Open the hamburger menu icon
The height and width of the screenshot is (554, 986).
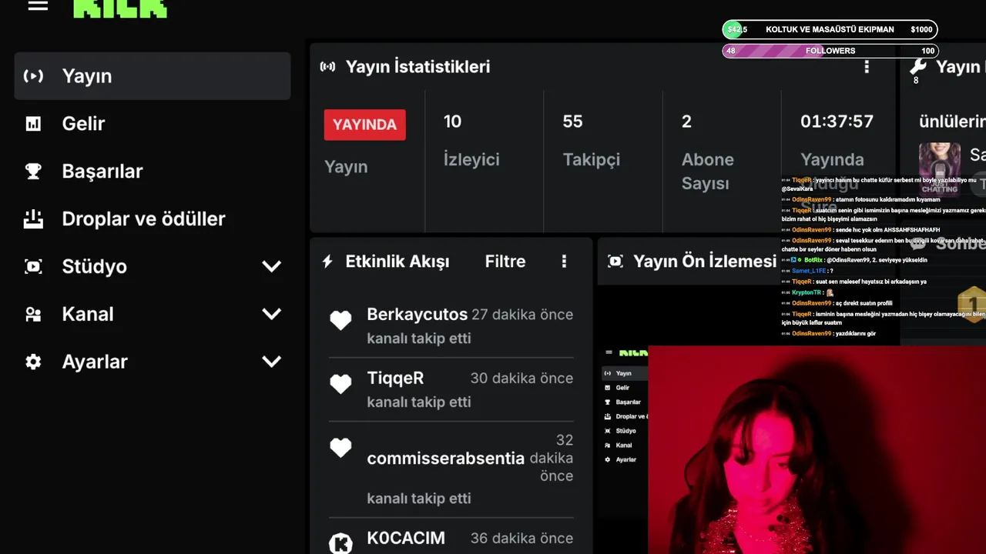pos(38,5)
